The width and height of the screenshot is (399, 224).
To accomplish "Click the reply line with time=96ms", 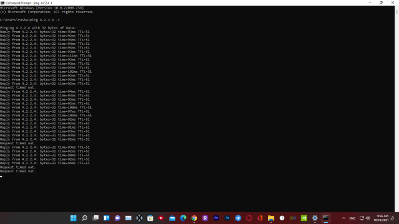I will [x=45, y=163].
